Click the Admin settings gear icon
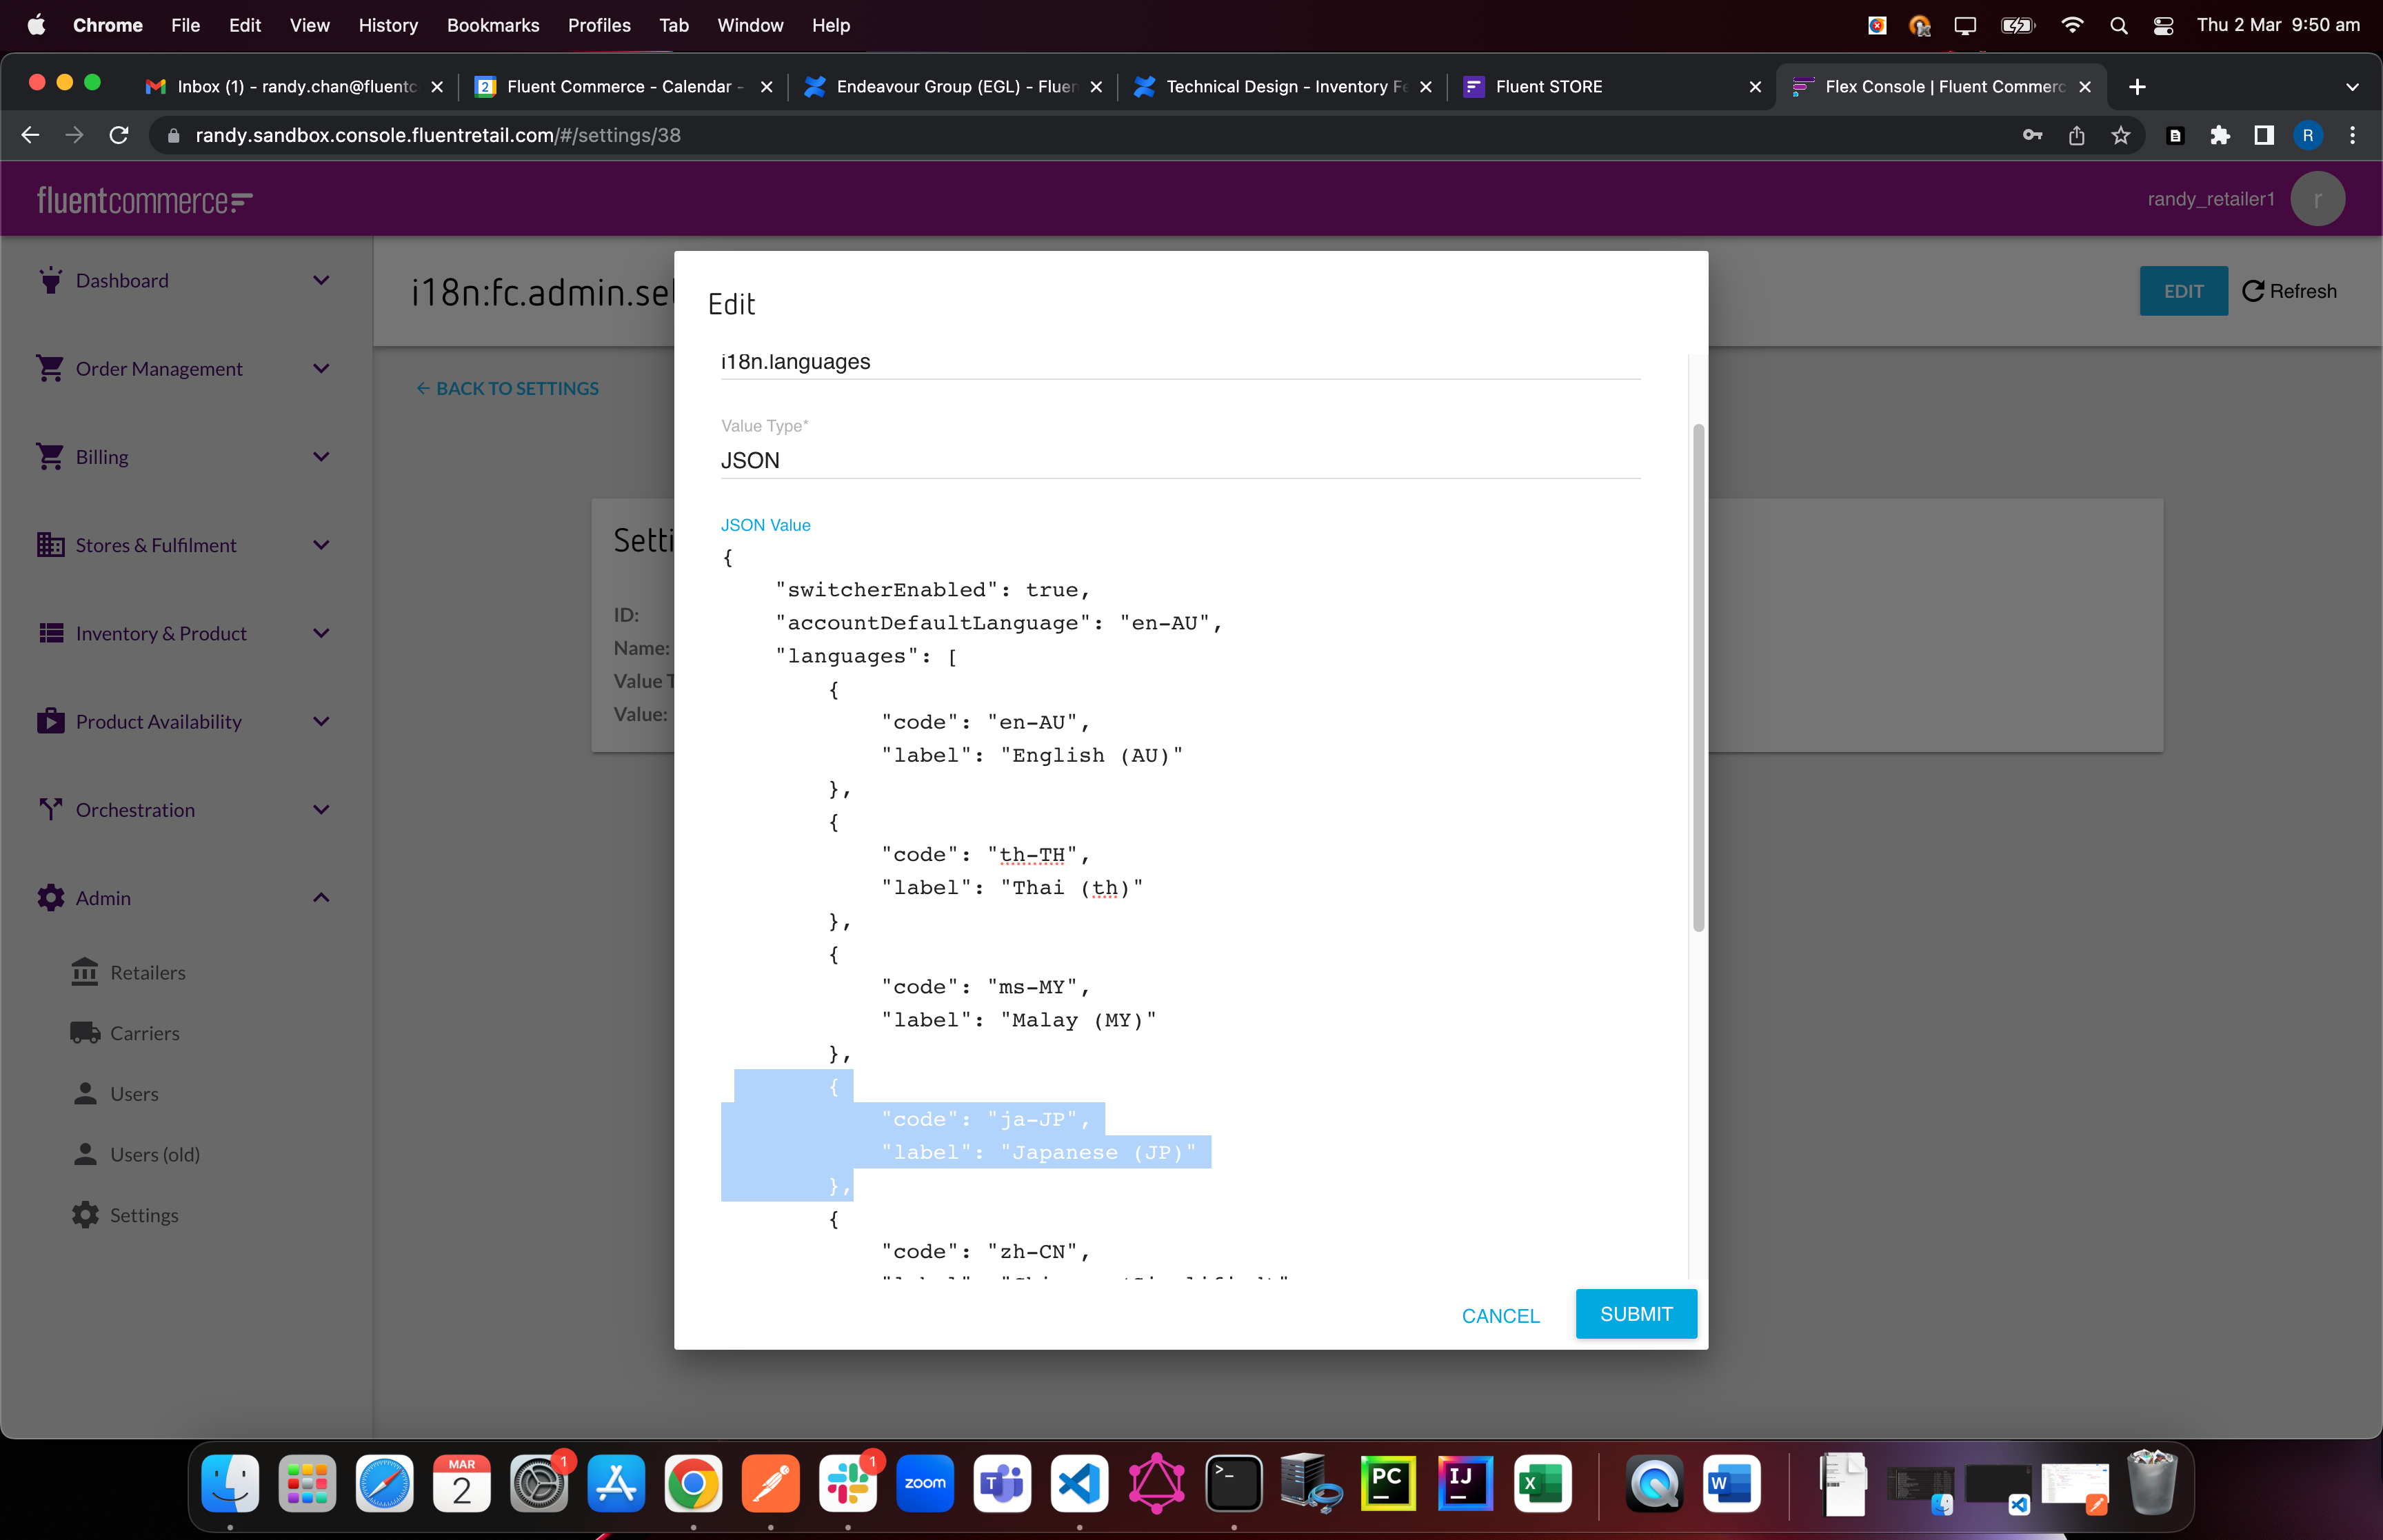Screen dimensions: 2383x1540 coord(50,898)
